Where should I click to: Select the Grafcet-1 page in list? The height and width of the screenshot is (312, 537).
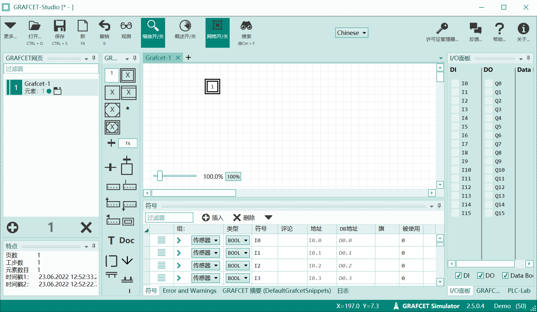click(x=51, y=87)
